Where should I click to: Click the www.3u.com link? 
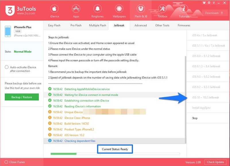coord(26,13)
